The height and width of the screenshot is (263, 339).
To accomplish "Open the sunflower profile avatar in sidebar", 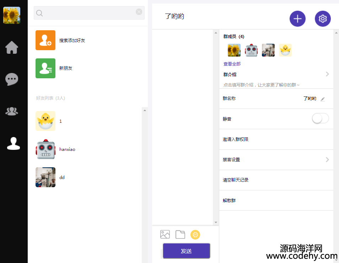I will pyautogui.click(x=12, y=15).
